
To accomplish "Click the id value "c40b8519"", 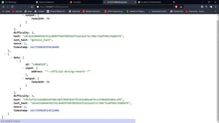I will click(39, 65).
